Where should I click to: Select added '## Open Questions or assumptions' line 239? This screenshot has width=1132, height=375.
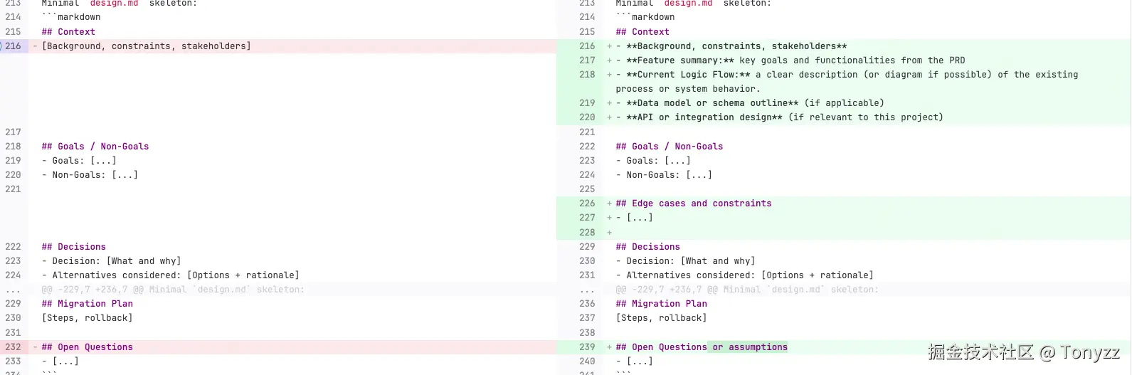pos(702,347)
